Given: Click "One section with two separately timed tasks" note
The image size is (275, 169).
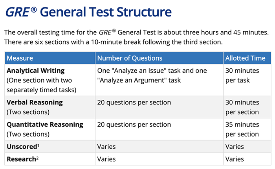Looking at the screenshot, I should tap(42, 85).
